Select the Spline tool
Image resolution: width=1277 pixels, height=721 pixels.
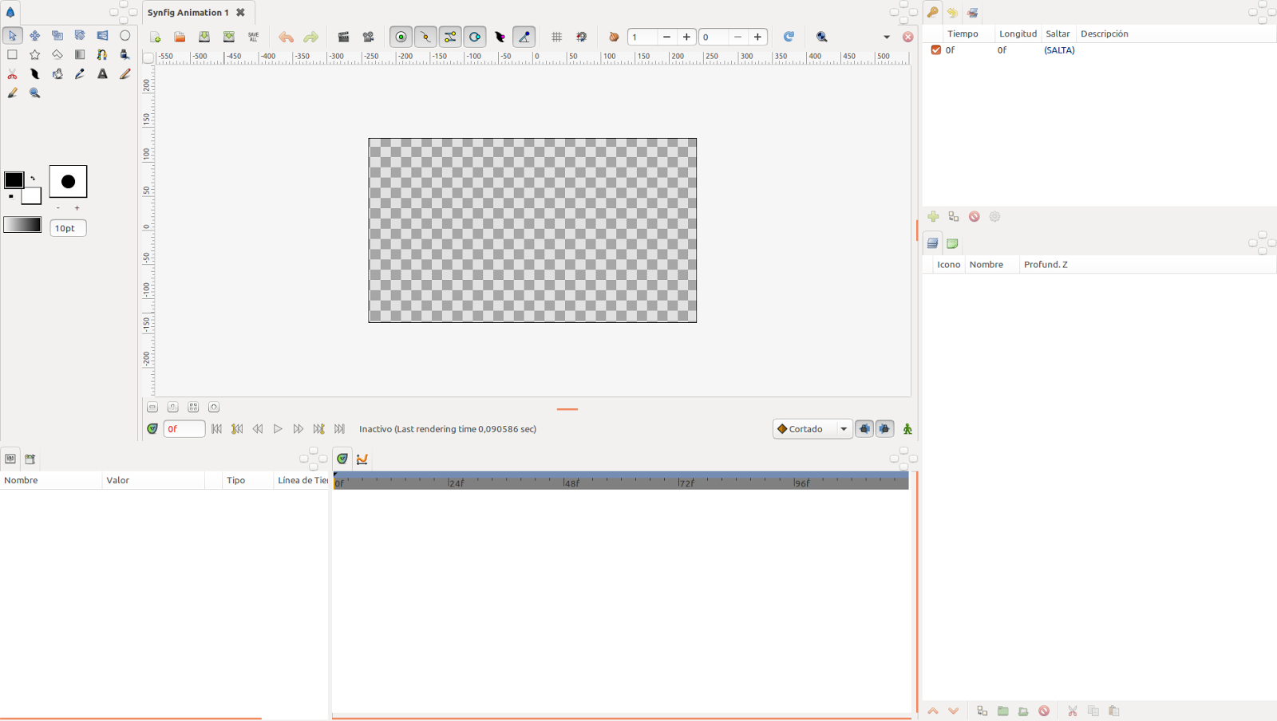click(101, 54)
